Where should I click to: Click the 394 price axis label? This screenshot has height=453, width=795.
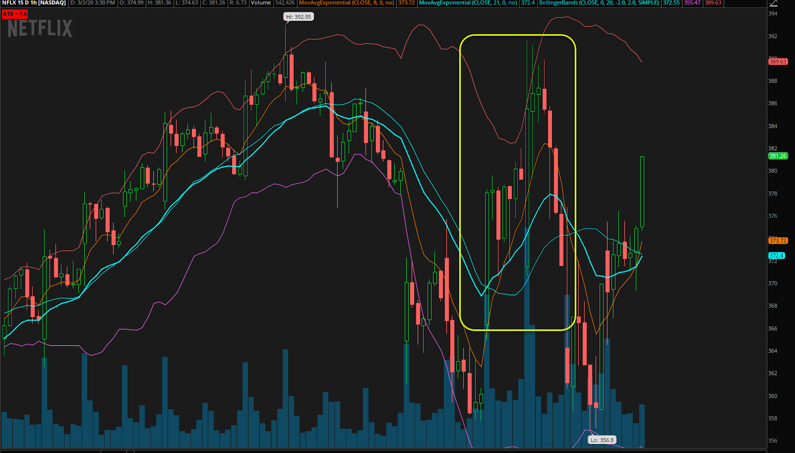(773, 13)
